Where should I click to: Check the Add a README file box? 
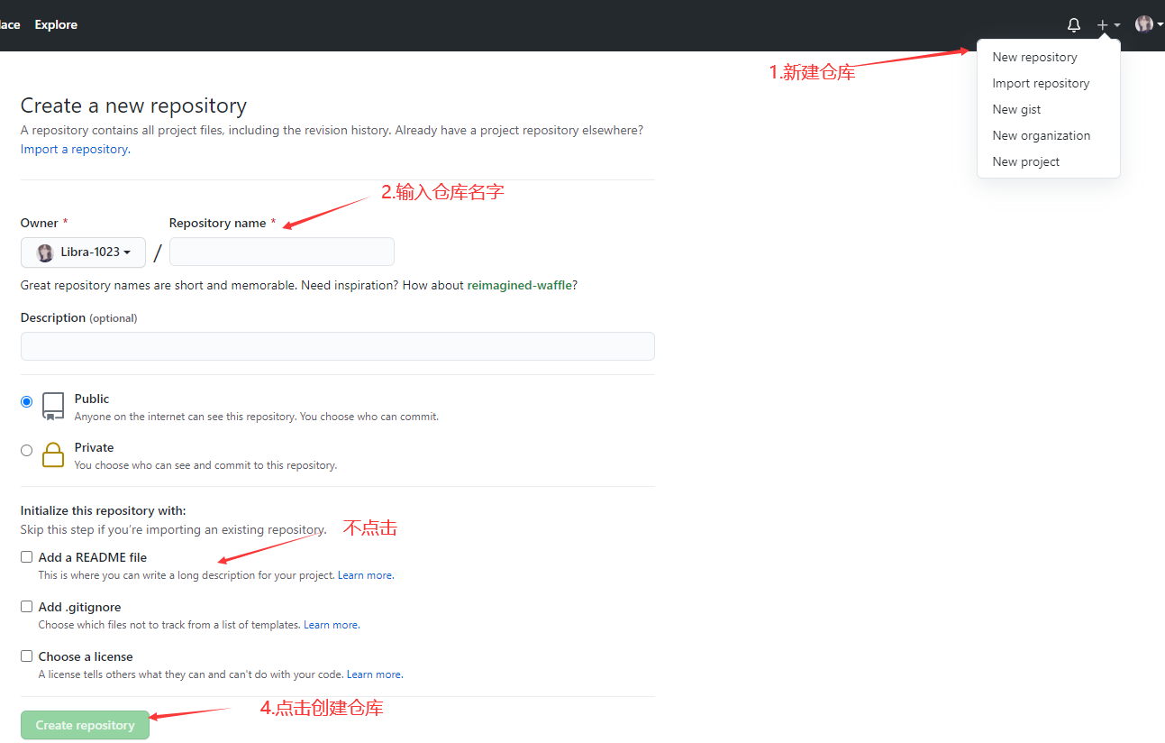click(27, 557)
